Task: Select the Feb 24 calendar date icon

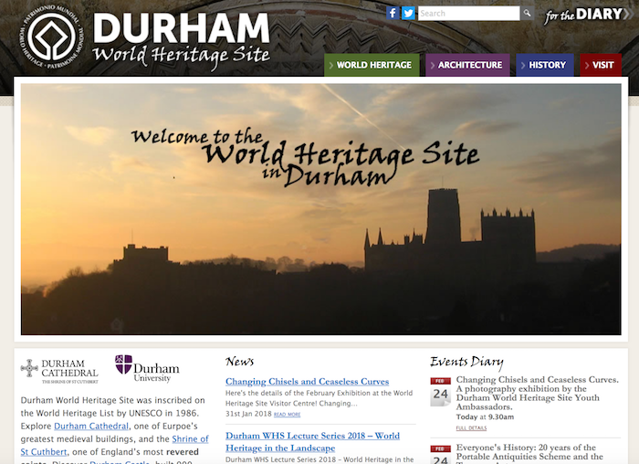Action: (x=441, y=392)
